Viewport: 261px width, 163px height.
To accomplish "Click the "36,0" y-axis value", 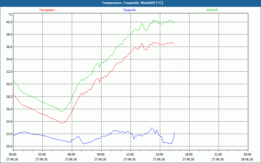I will 9,47.
